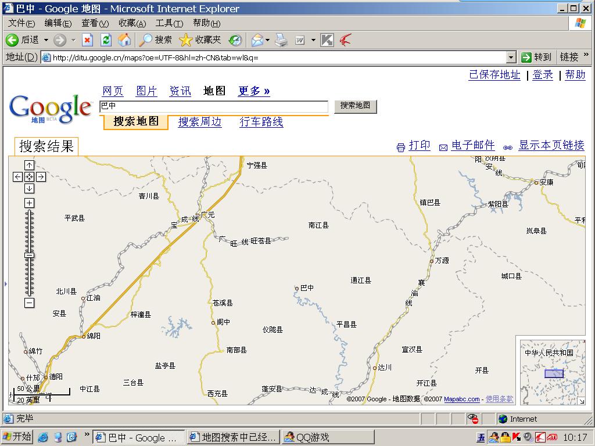Open the address bar dropdown
Screen dimensions: 595x446
pyautogui.click(x=511, y=57)
